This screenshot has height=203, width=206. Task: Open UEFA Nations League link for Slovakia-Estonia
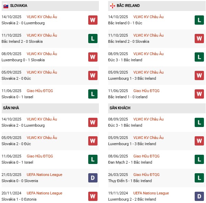click(45, 193)
